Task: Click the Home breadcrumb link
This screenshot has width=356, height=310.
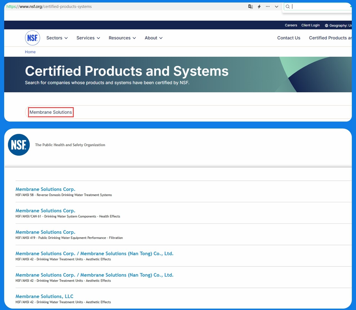Action: [x=30, y=52]
